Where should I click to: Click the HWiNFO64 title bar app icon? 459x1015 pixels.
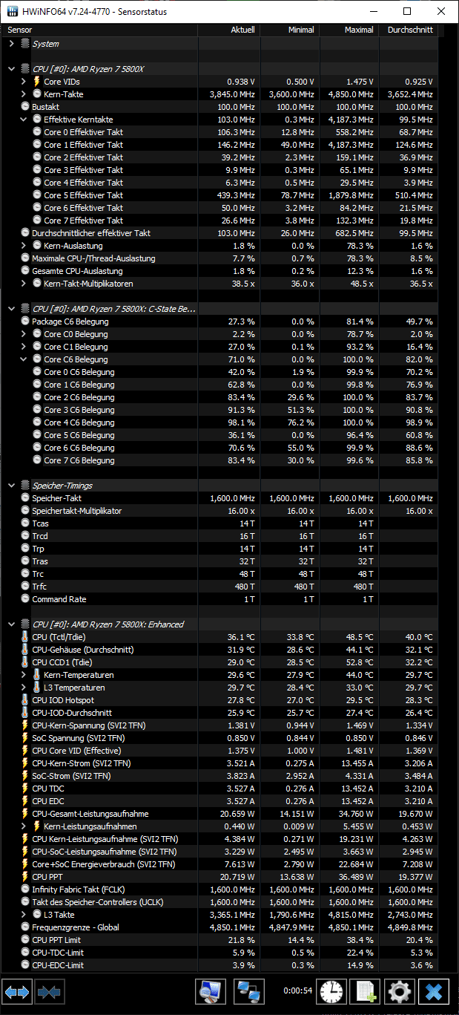(12, 11)
